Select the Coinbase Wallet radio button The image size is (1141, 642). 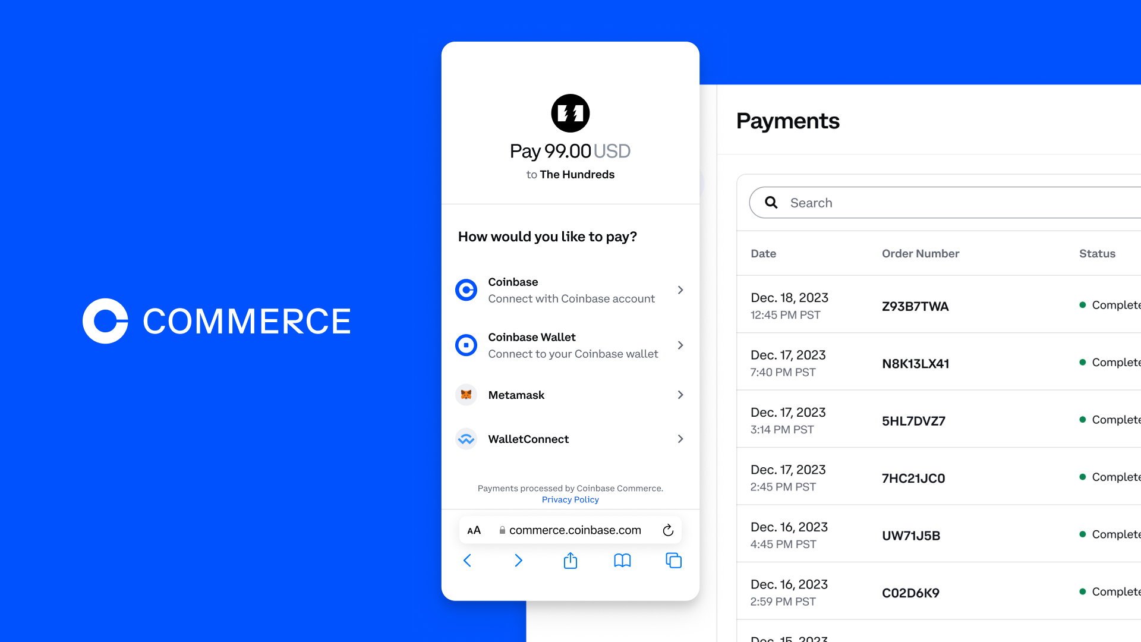[x=467, y=345]
